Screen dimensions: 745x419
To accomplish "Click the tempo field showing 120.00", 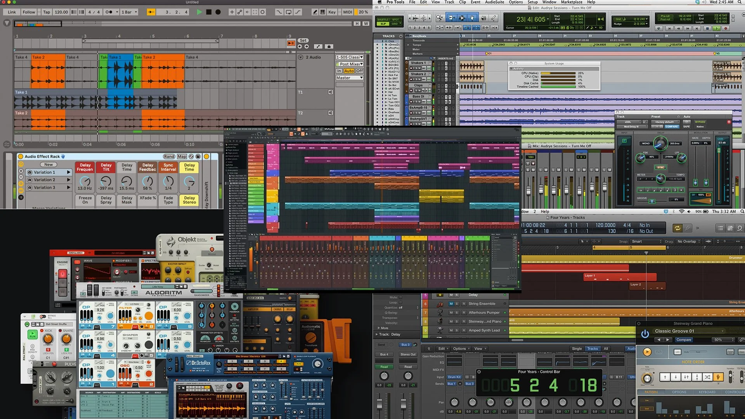I will click(x=62, y=12).
